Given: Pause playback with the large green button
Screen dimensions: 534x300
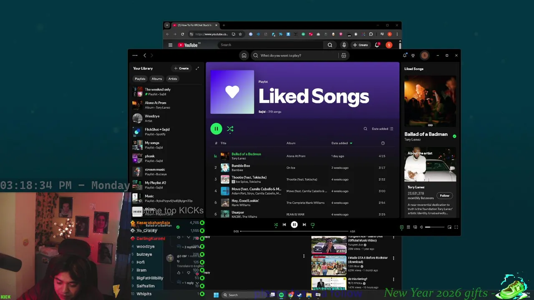Looking at the screenshot, I should [x=216, y=129].
